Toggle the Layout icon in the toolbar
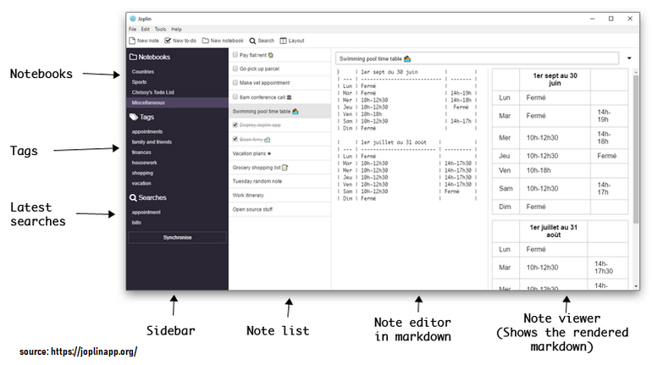Viewport: 652px width, 365px height. click(x=283, y=40)
